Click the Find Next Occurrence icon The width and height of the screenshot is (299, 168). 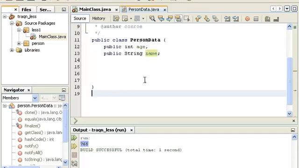[x=170, y=19]
